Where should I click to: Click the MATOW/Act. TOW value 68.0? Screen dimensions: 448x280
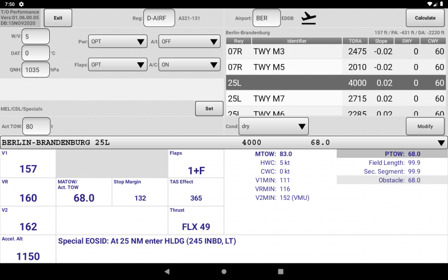84,198
